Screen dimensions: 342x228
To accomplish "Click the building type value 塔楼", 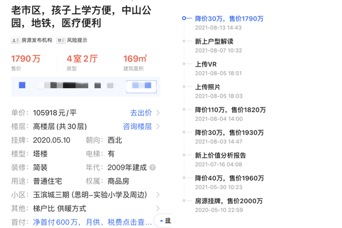I will click(40, 154).
